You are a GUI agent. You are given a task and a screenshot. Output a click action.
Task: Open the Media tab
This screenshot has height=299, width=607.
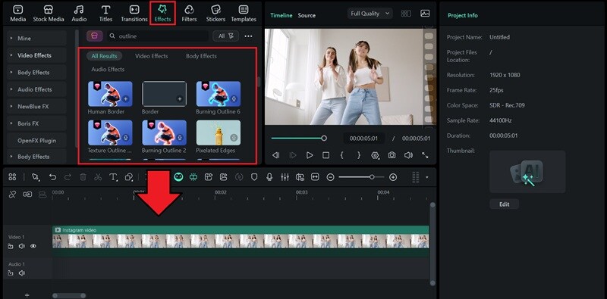click(x=17, y=14)
